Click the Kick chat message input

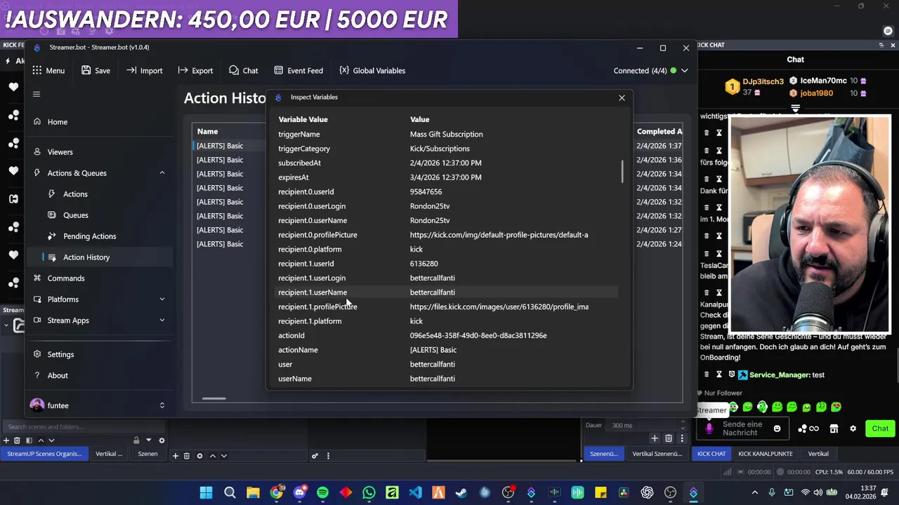[x=742, y=429]
